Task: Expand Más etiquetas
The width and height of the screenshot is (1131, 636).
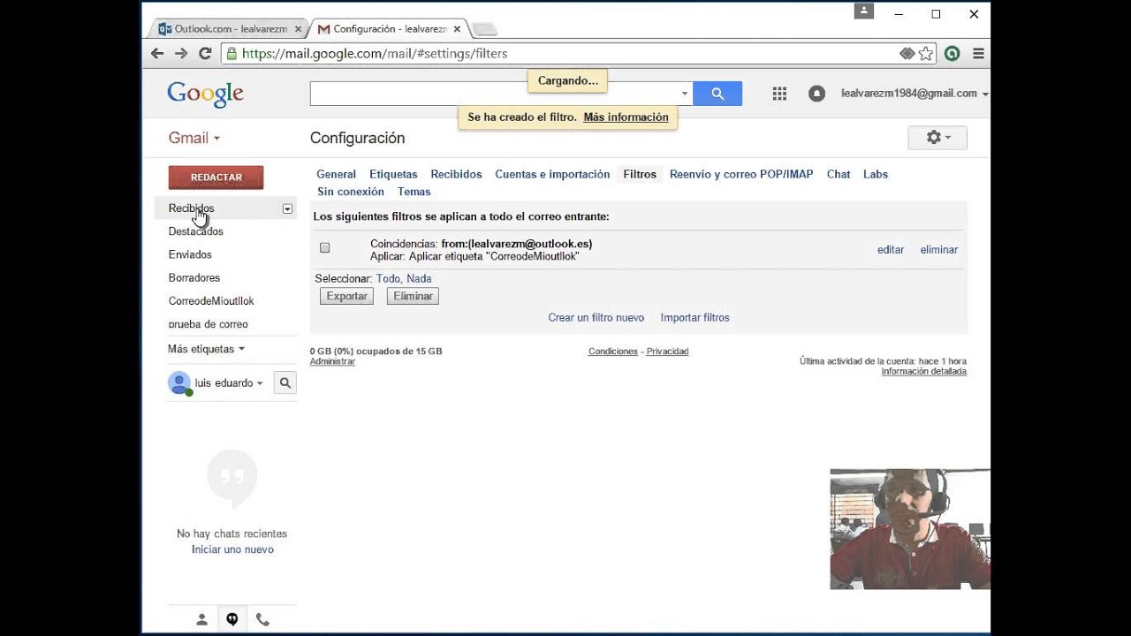Action: click(206, 349)
